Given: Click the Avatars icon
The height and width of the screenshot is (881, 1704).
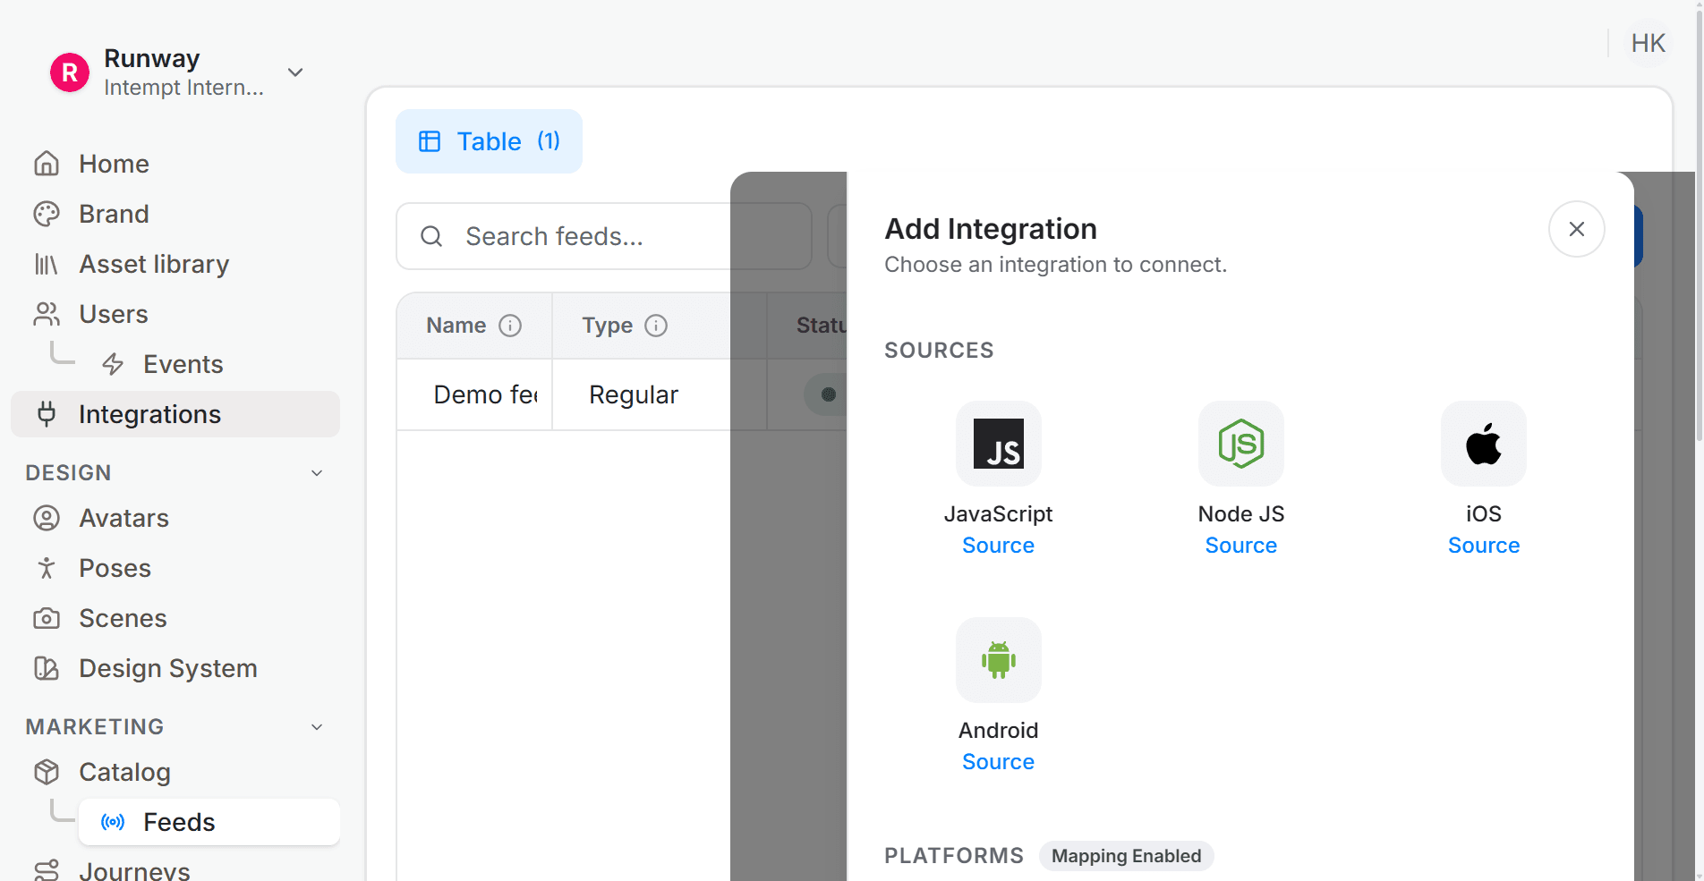Looking at the screenshot, I should 47,518.
